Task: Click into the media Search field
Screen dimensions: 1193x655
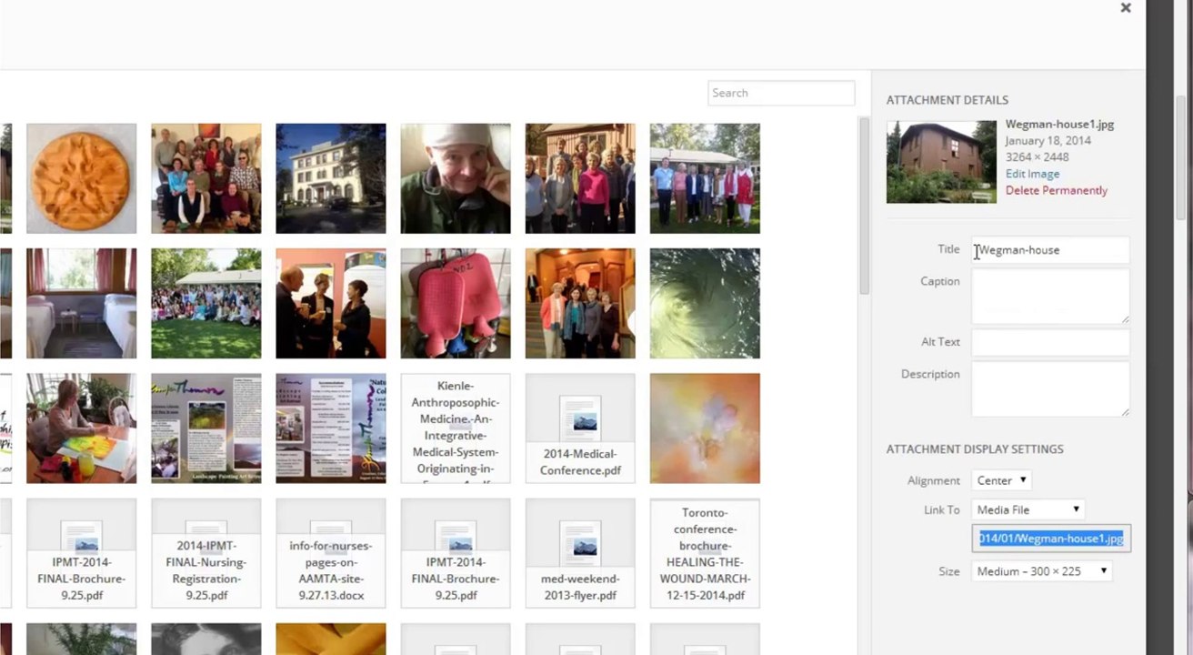Action: tap(781, 93)
